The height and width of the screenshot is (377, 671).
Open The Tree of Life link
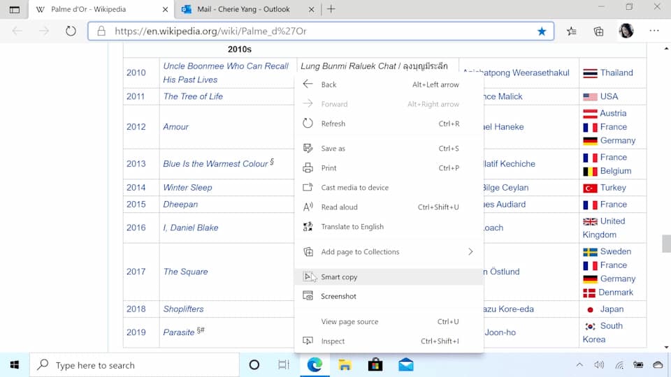click(x=193, y=96)
